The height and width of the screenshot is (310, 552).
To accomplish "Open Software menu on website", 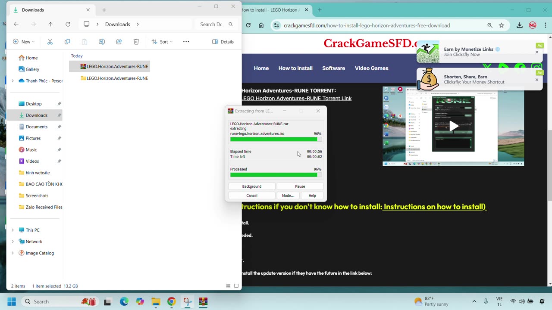I will pos(334,68).
